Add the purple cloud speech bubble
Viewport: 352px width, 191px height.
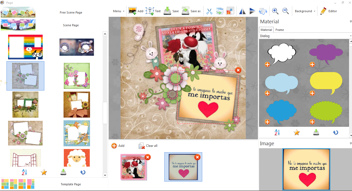point(312,64)
